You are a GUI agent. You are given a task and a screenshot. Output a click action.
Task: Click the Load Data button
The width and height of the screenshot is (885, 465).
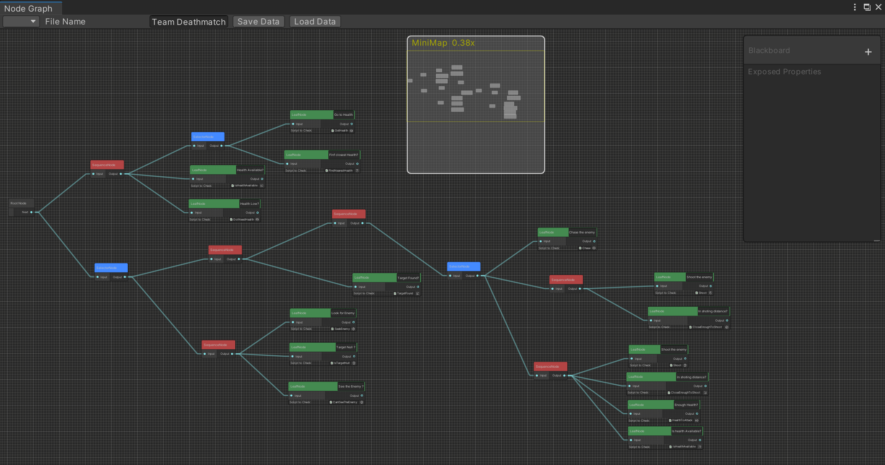pyautogui.click(x=315, y=22)
